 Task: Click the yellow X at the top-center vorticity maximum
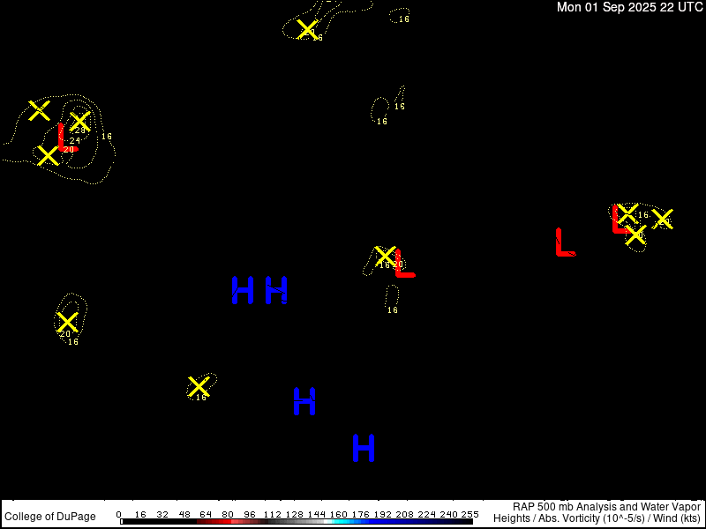coord(307,29)
